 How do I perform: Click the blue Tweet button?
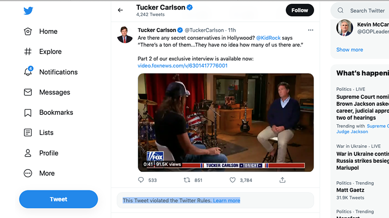coord(58,199)
